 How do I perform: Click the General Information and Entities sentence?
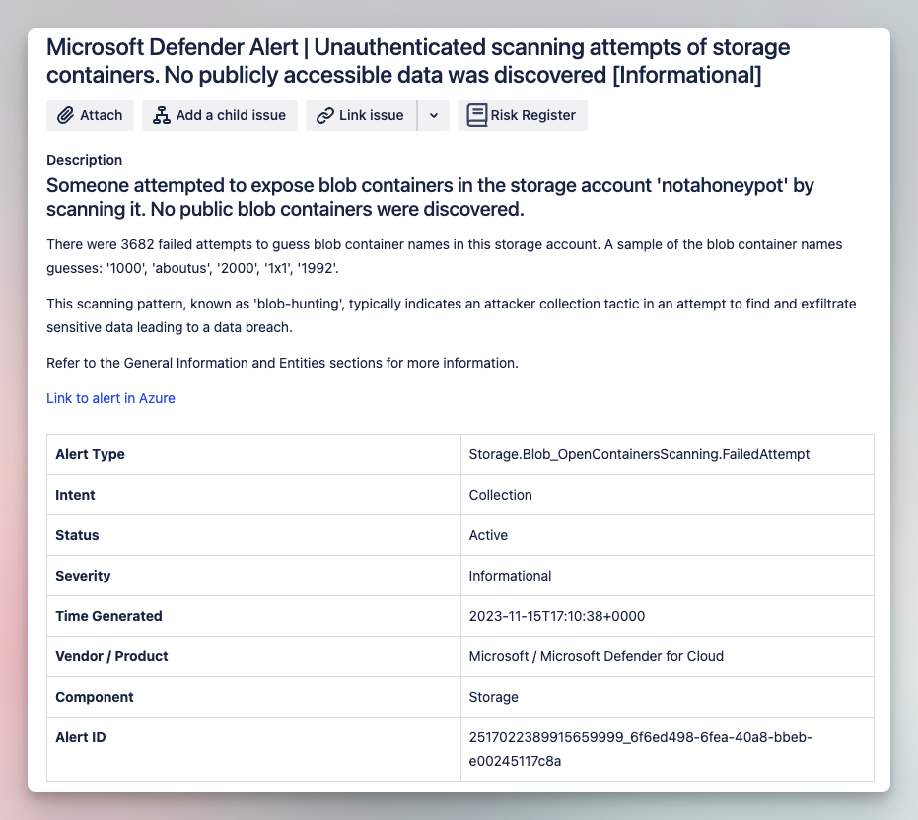tap(282, 363)
